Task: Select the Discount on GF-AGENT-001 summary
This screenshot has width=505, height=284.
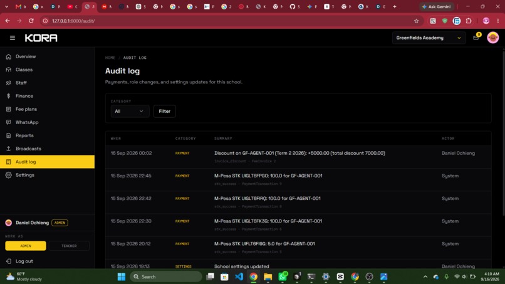Action: coord(299,153)
